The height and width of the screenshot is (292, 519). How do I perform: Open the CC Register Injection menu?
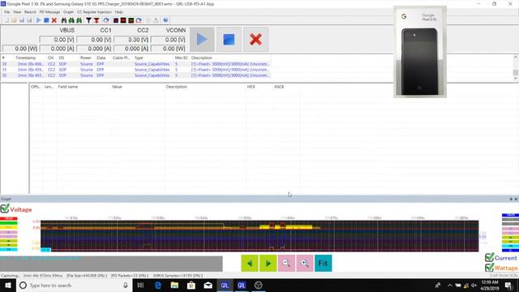click(x=94, y=12)
